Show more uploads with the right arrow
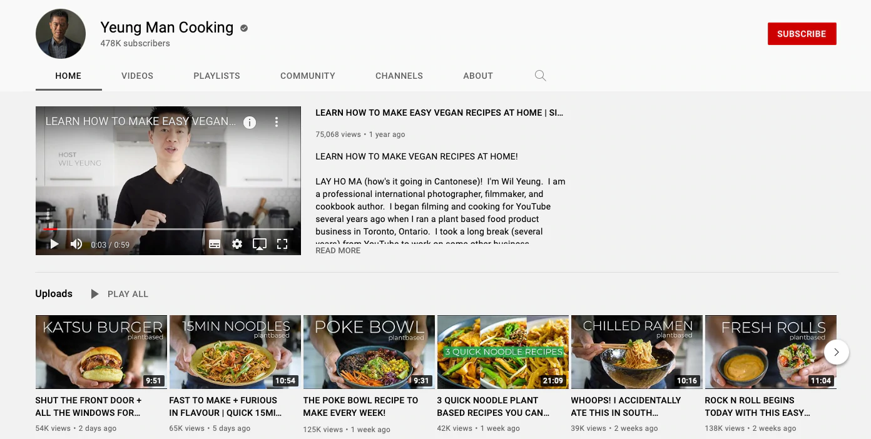Viewport: 871px width, 439px height. pos(837,352)
